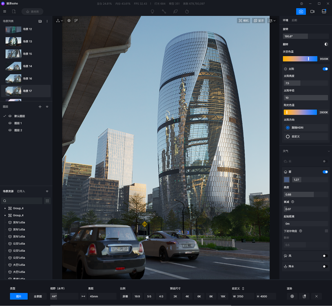332x306 pixels.
Task: Open the render queue inbox icon
Action: (x=324, y=11)
